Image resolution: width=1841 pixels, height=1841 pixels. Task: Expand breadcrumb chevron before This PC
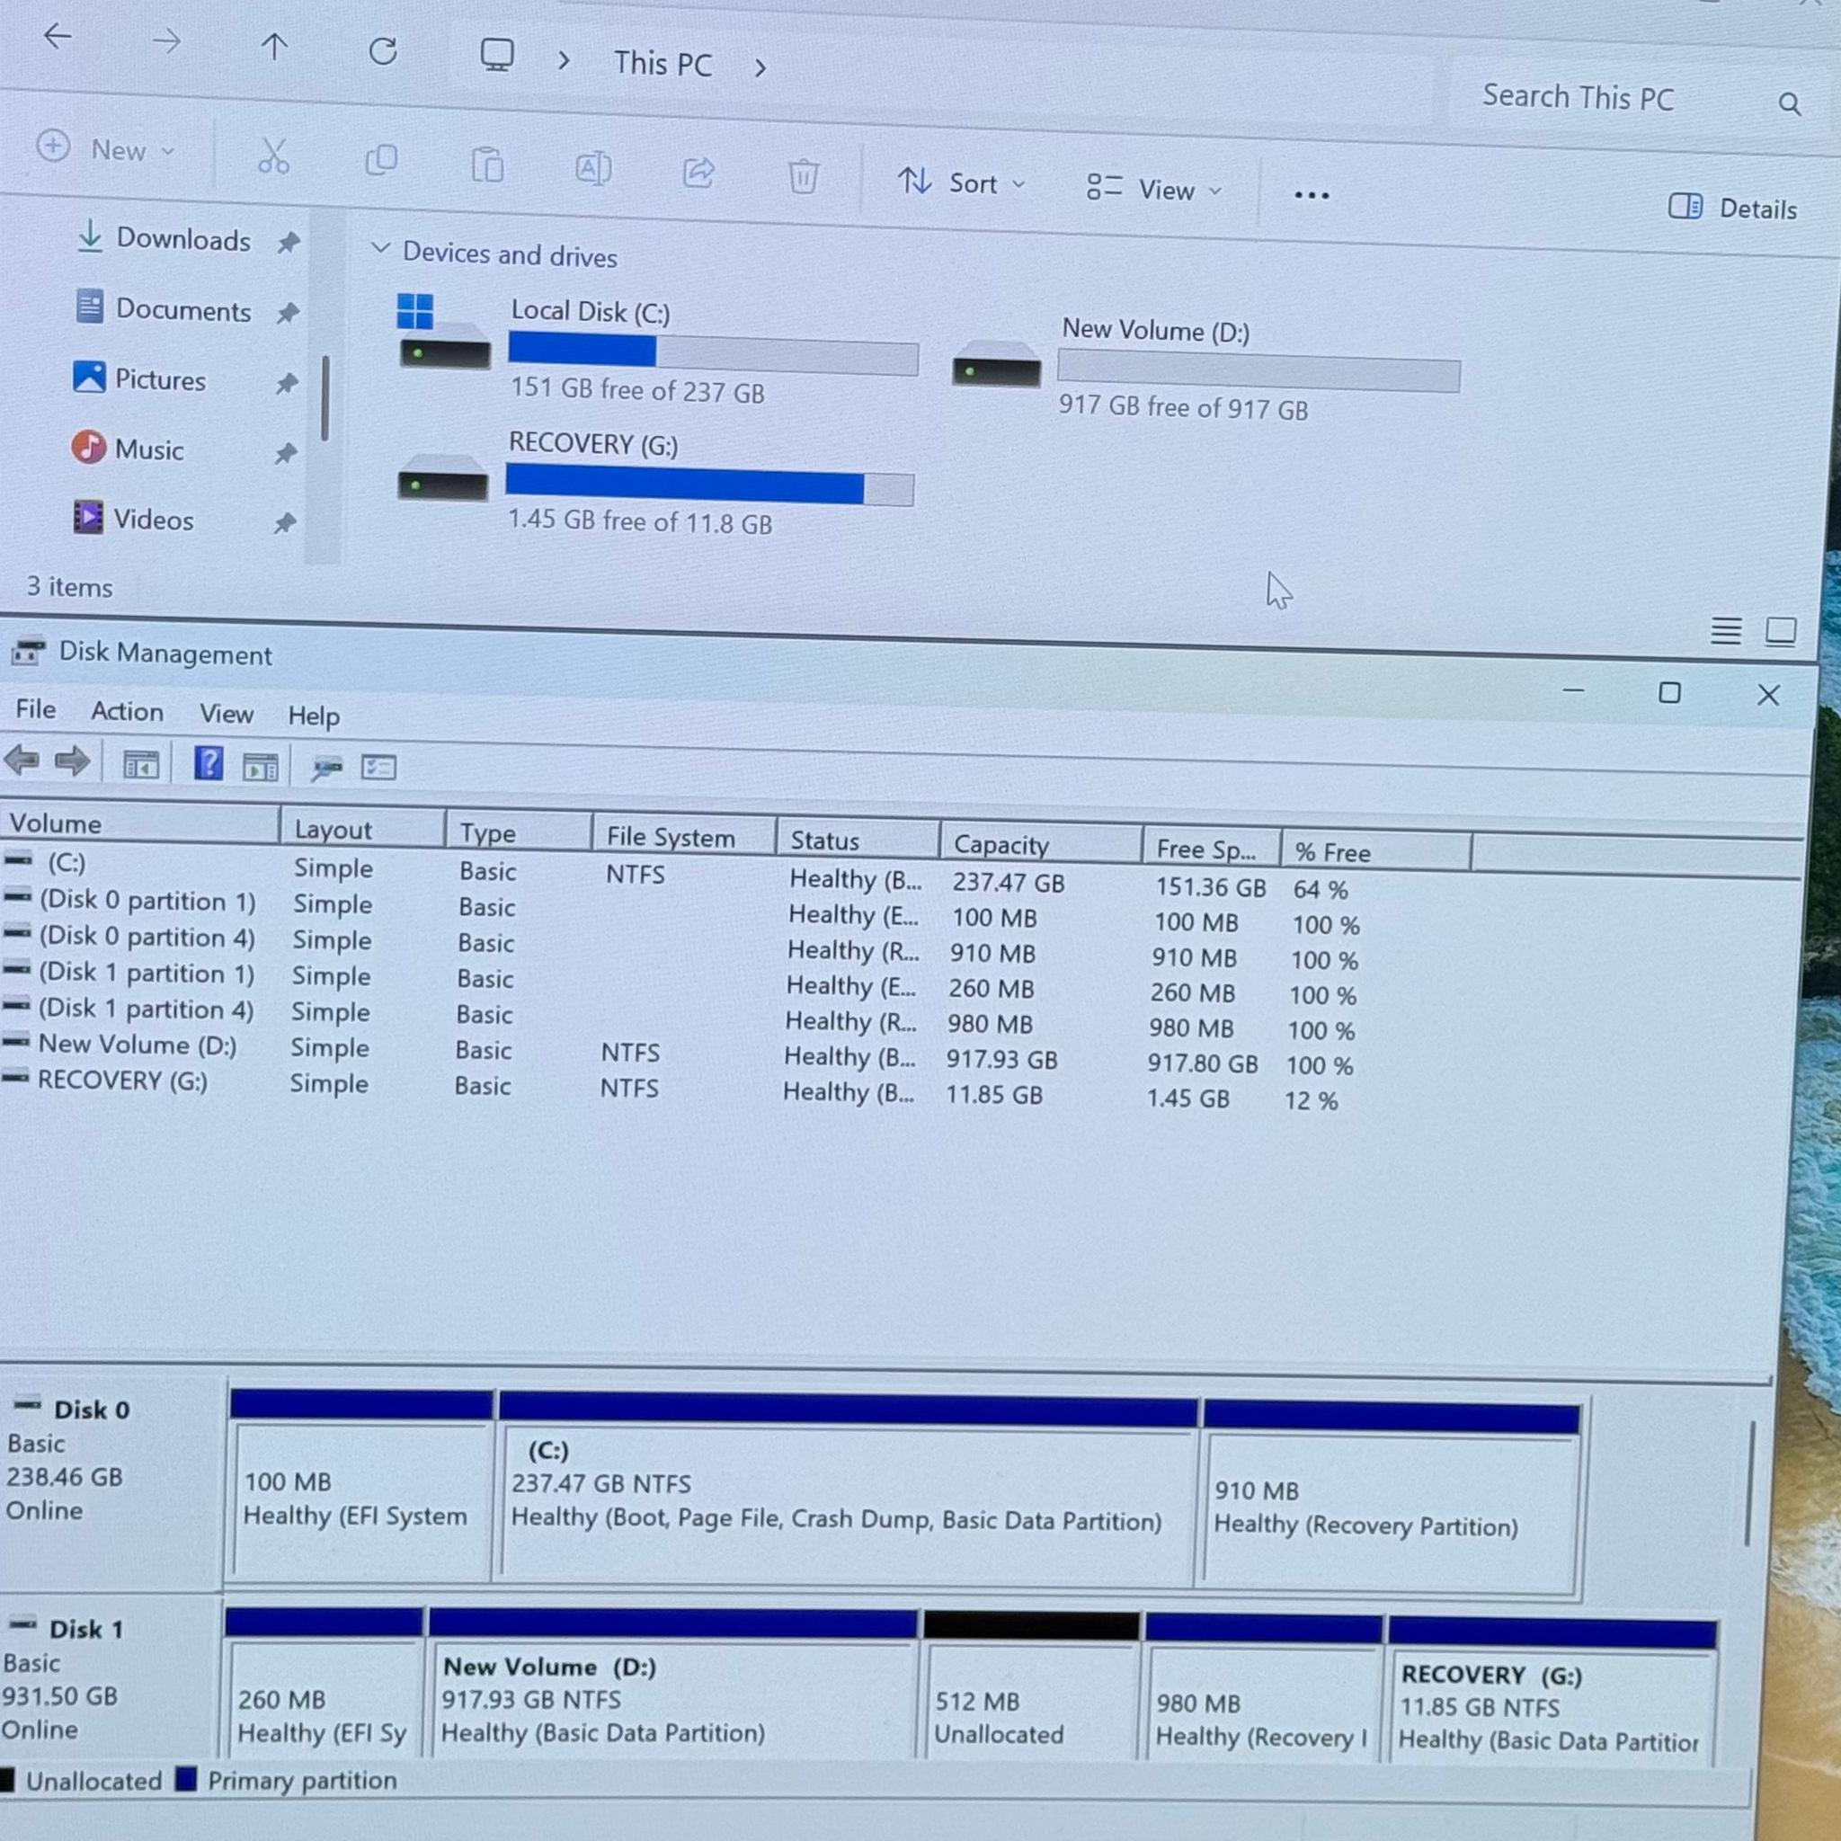coord(563,61)
